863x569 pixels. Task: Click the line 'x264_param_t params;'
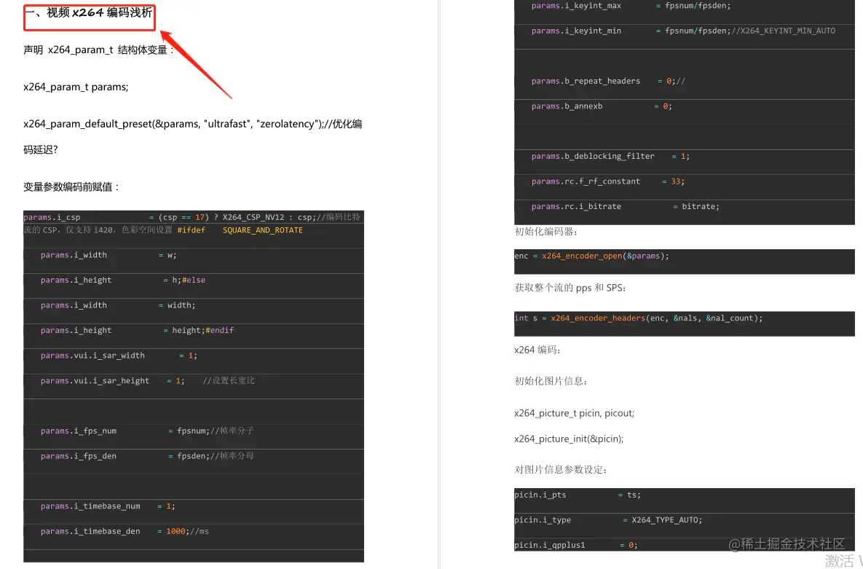pos(76,87)
